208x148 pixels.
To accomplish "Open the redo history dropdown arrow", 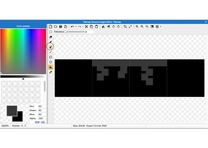I will pos(83,27).
